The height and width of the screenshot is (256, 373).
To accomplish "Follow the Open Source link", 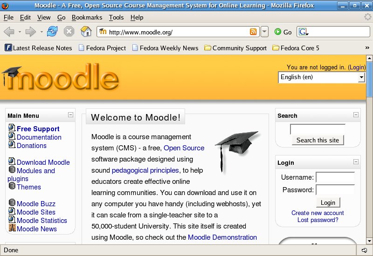I will point(184,148).
